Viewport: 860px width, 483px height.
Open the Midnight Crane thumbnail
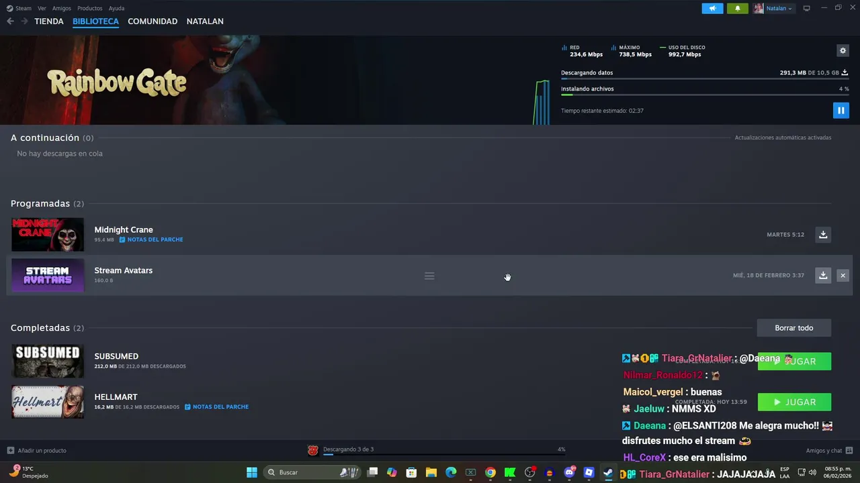coord(48,234)
